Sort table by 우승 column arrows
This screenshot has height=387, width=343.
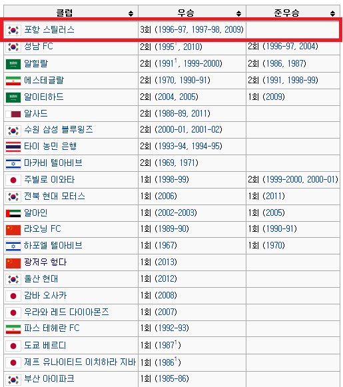click(238, 13)
